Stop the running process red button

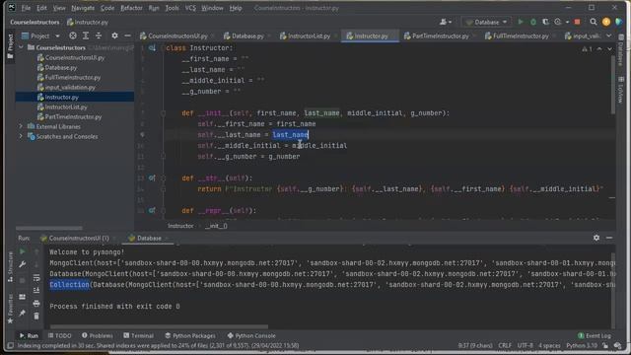pos(578,22)
